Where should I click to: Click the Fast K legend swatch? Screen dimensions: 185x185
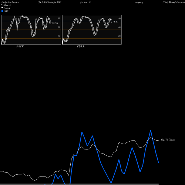click(x=2, y=7)
